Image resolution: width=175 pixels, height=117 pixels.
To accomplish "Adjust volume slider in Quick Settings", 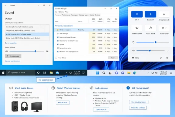I will click(x=150, y=51).
